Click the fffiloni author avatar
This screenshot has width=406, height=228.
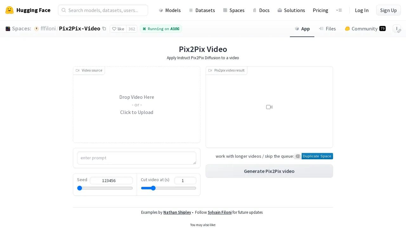36,29
